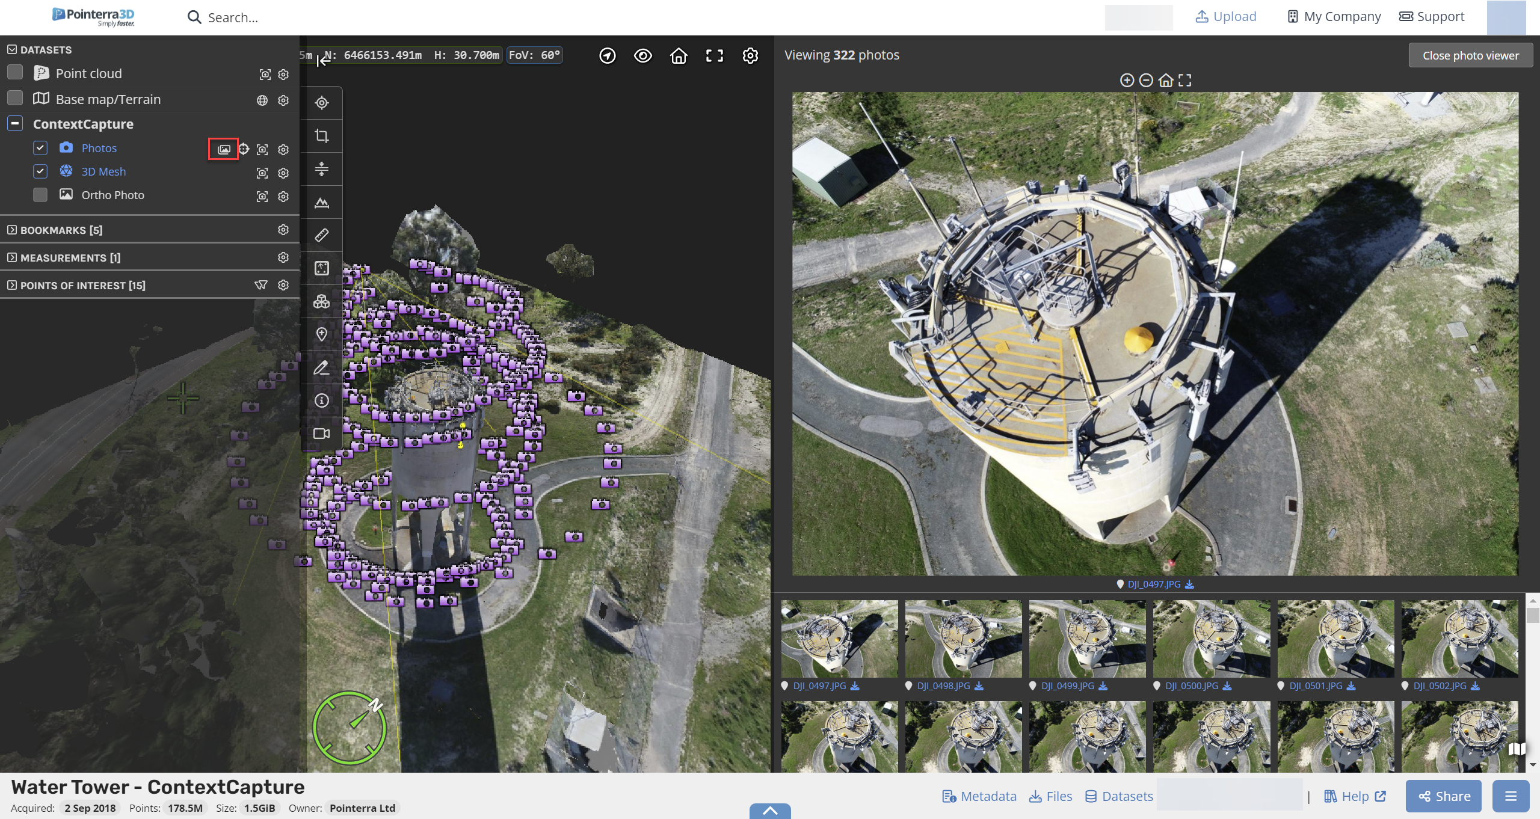Click the video camera fly-through tool

[x=322, y=434]
